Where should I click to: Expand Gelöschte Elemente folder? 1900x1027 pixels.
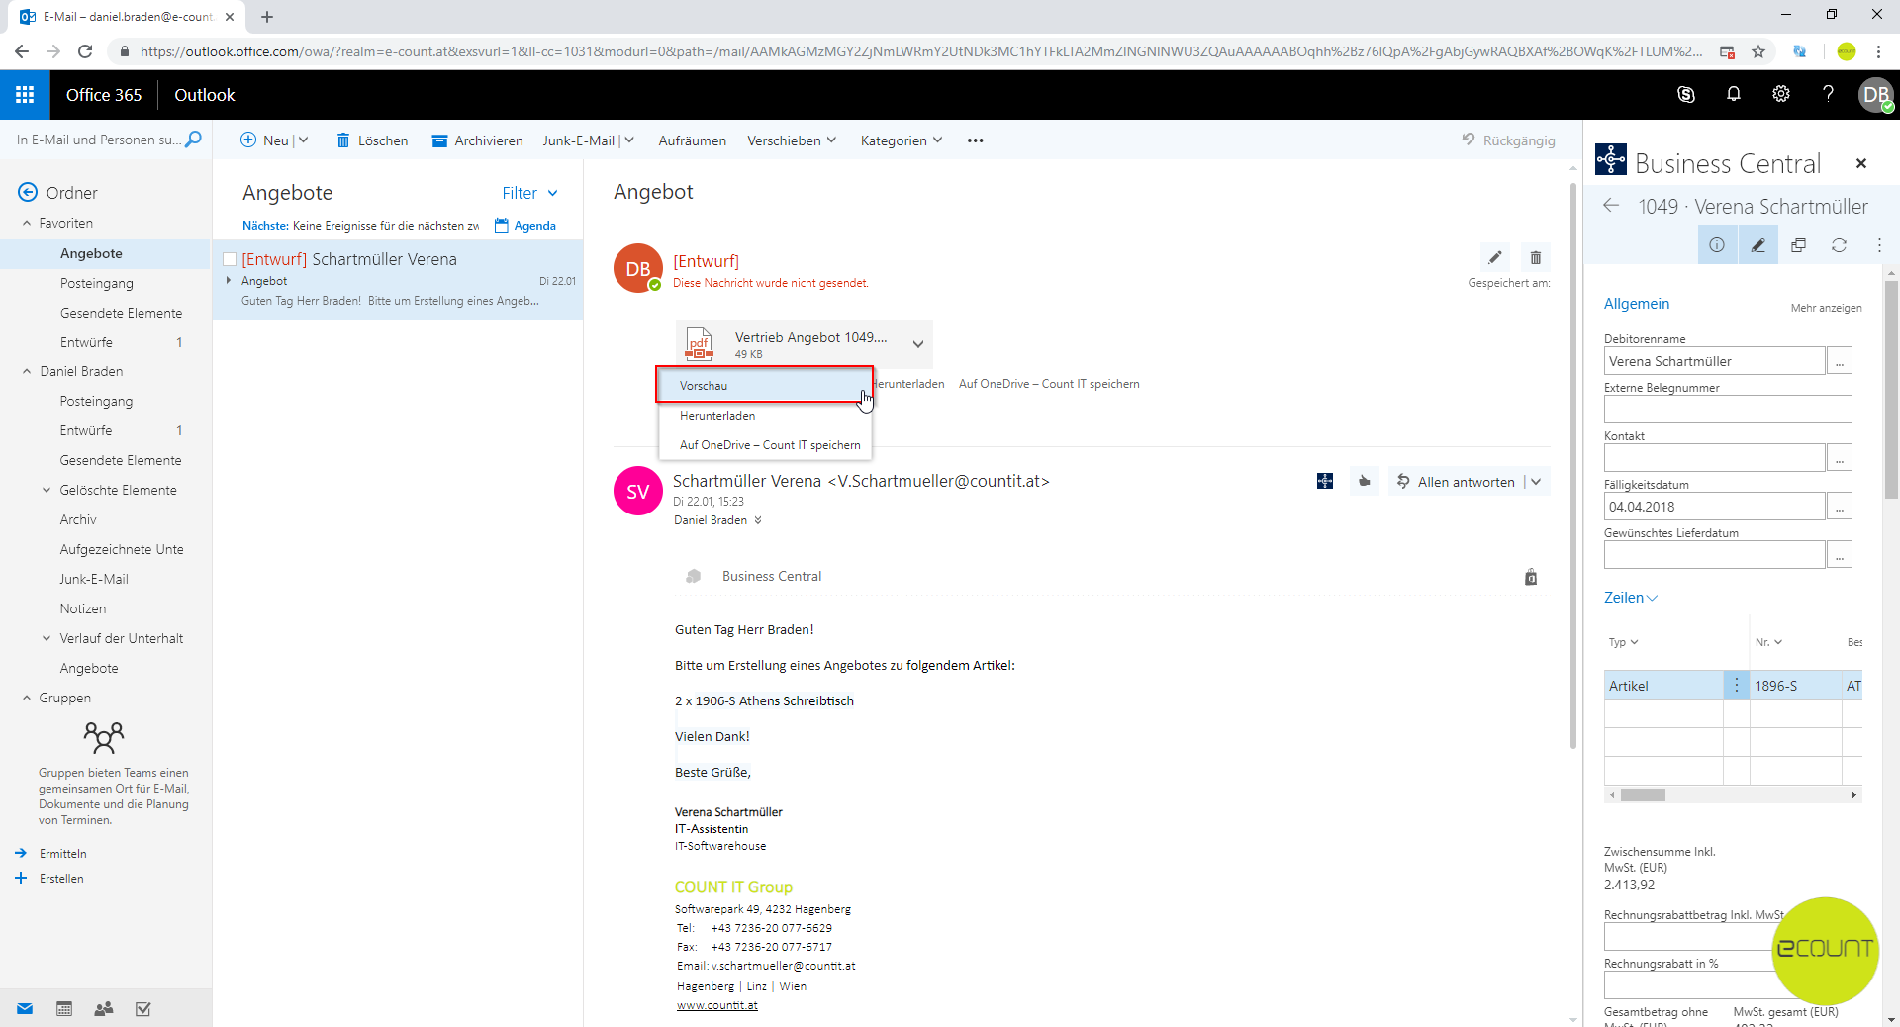pos(47,490)
